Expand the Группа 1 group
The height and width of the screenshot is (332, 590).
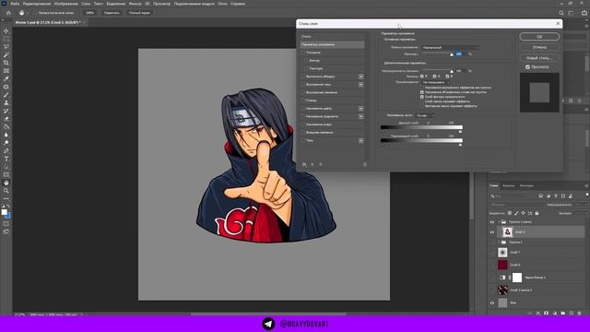499,243
